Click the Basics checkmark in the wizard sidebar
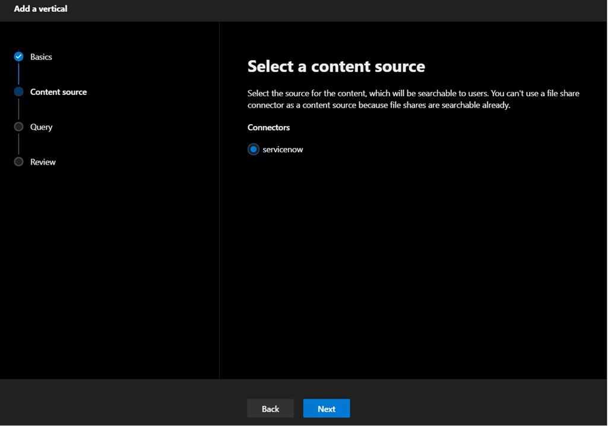The width and height of the screenshot is (608, 426). click(18, 56)
